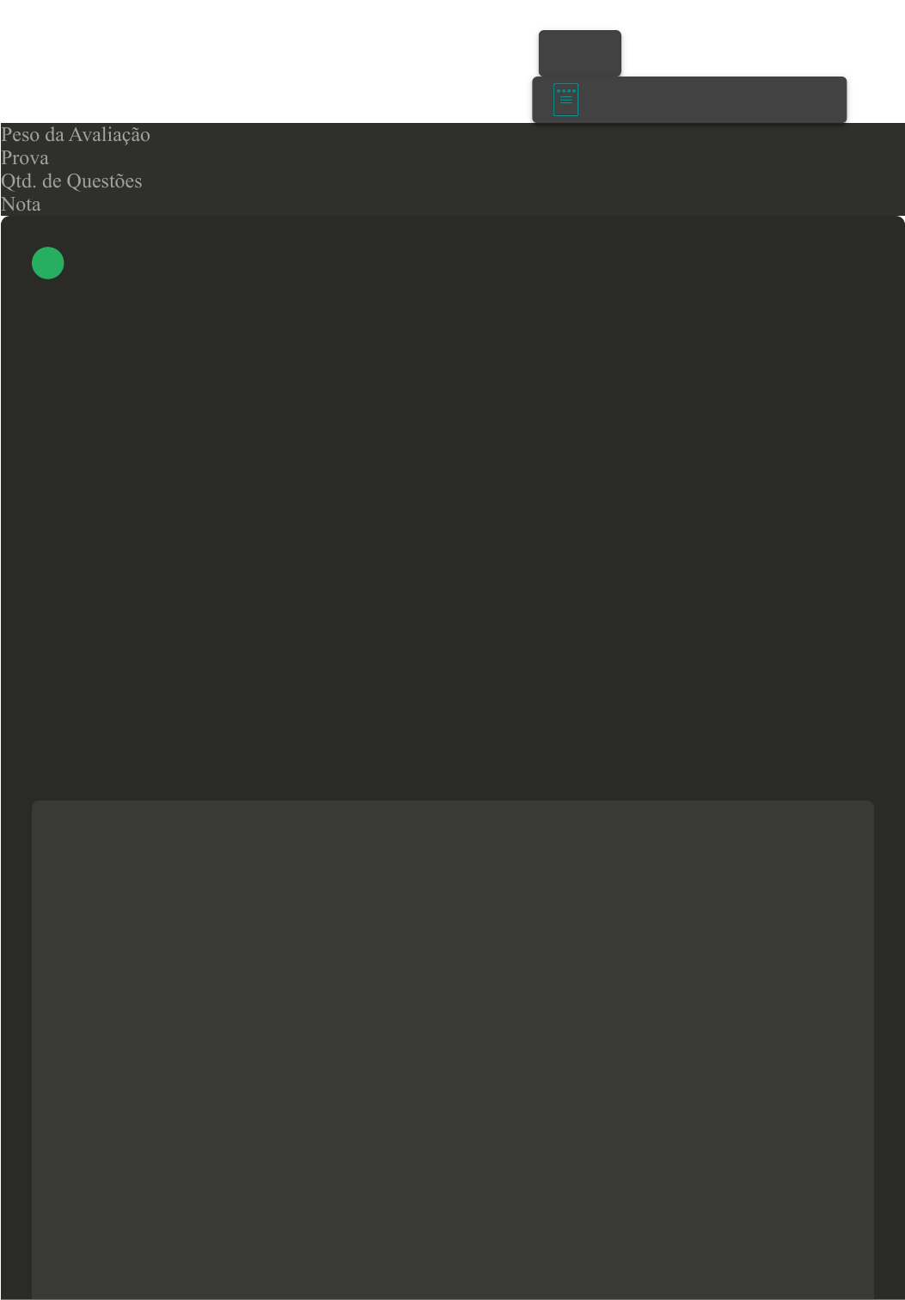Open the exam sheet icon in the gray bar
The image size is (905, 1300).
coord(566,100)
